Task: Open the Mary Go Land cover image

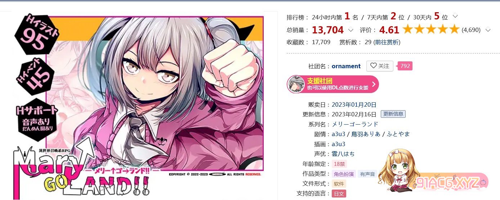Action: click(x=138, y=104)
